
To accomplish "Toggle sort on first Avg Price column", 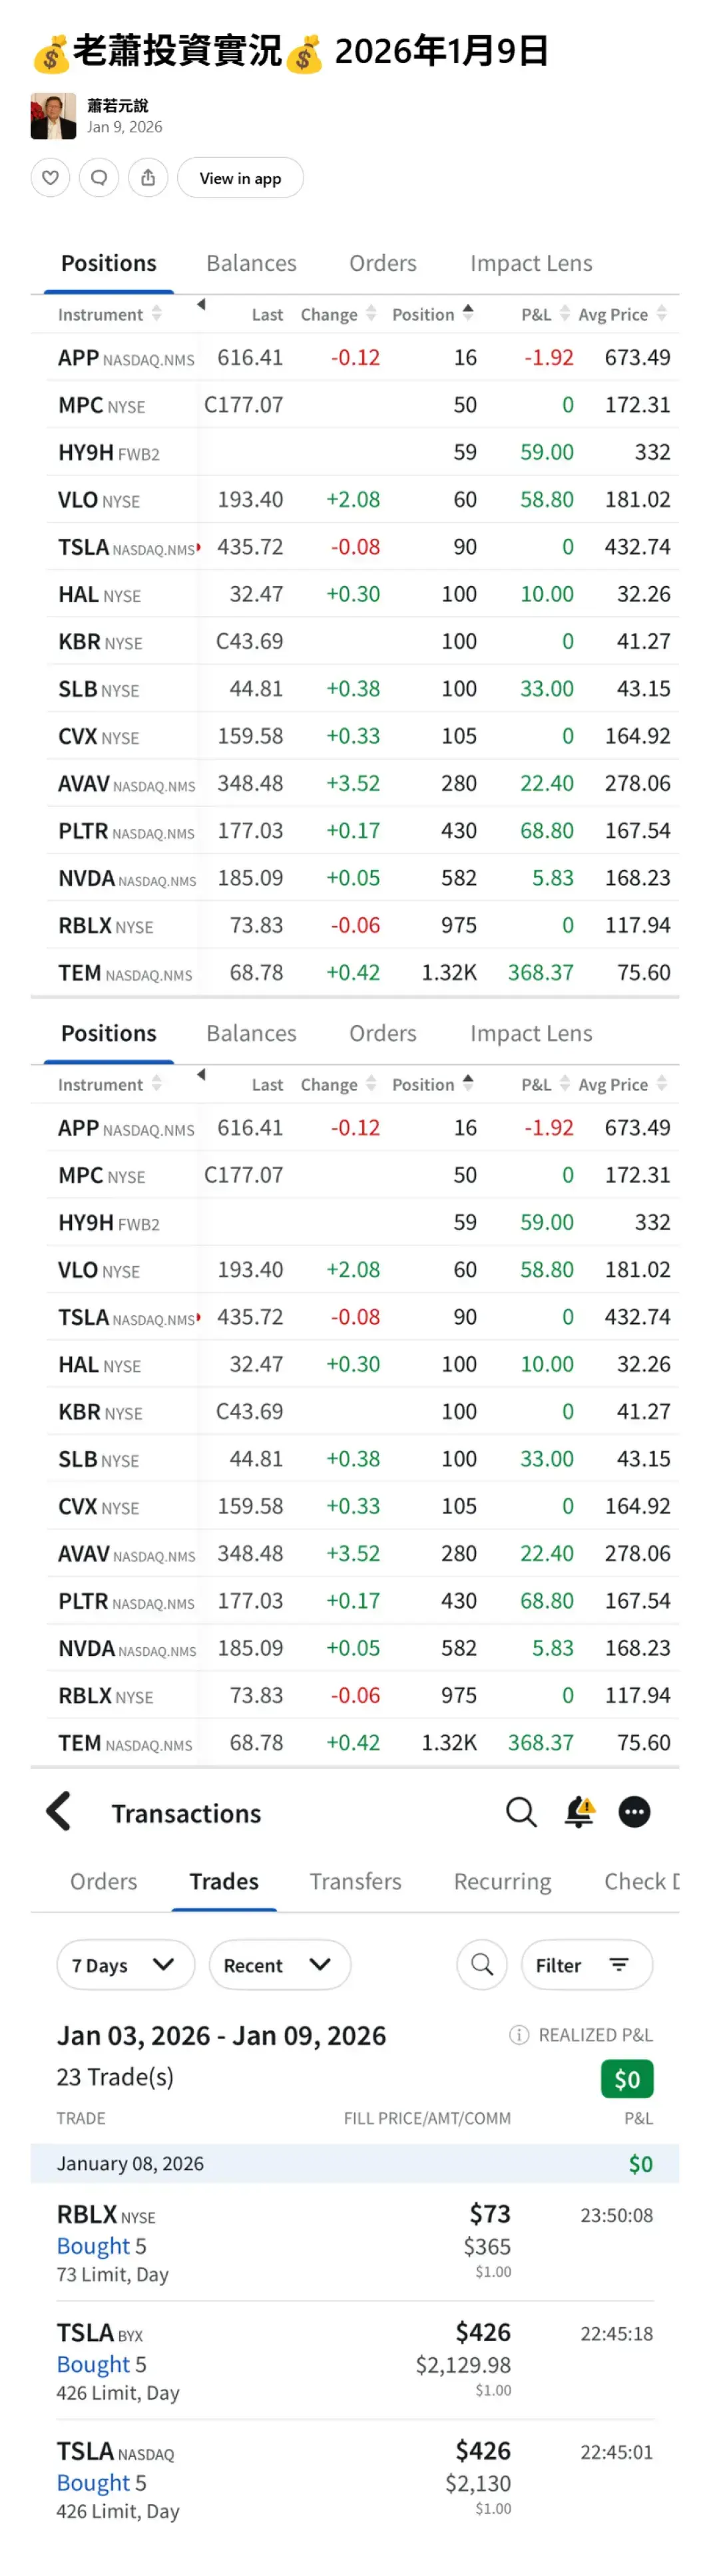I will point(621,314).
